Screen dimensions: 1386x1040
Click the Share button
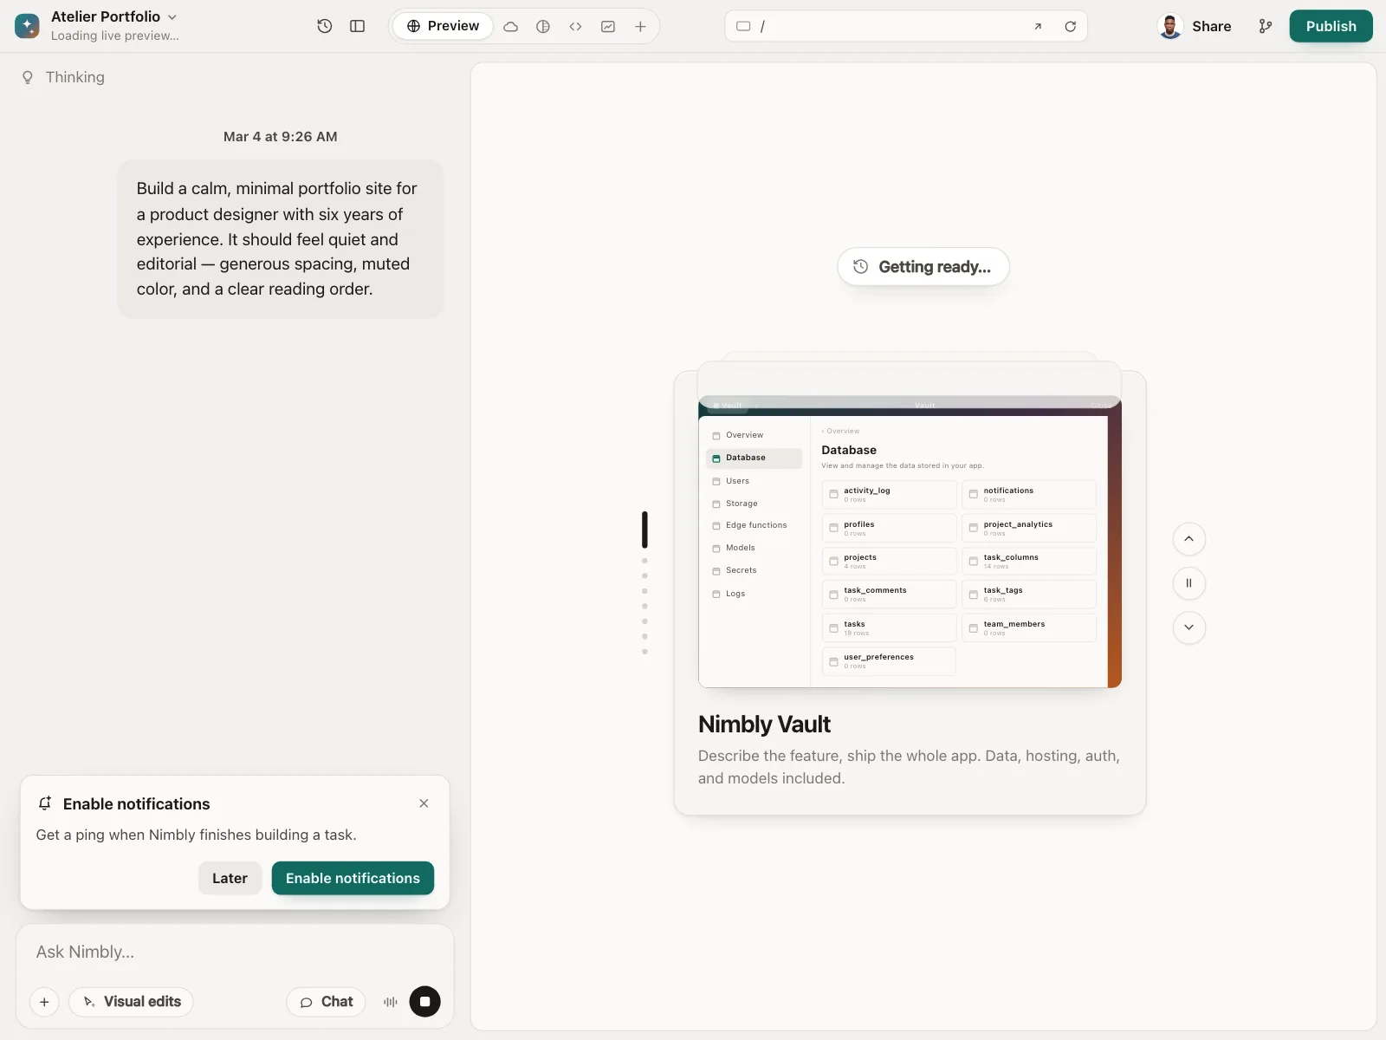click(x=1211, y=26)
